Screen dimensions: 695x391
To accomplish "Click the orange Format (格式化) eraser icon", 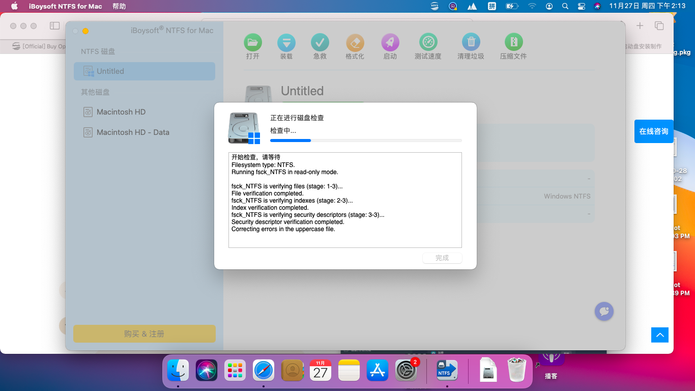I will pyautogui.click(x=355, y=42).
